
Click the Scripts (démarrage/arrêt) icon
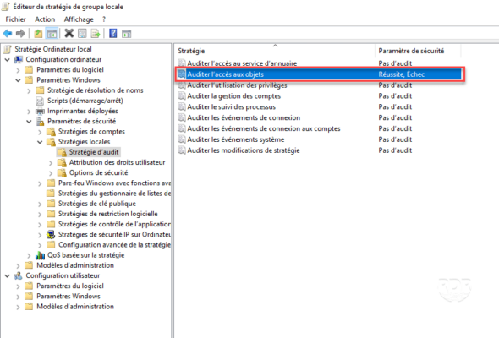40,101
